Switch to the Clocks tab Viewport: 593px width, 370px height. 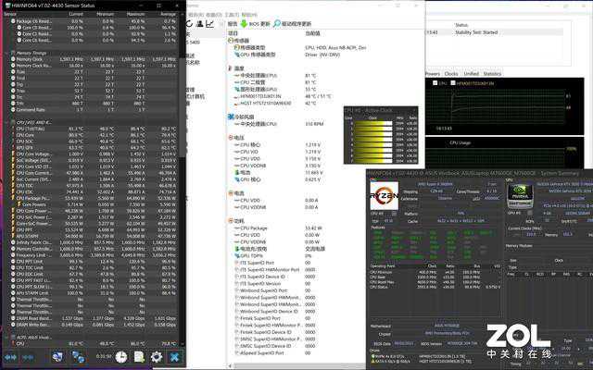tap(452, 73)
